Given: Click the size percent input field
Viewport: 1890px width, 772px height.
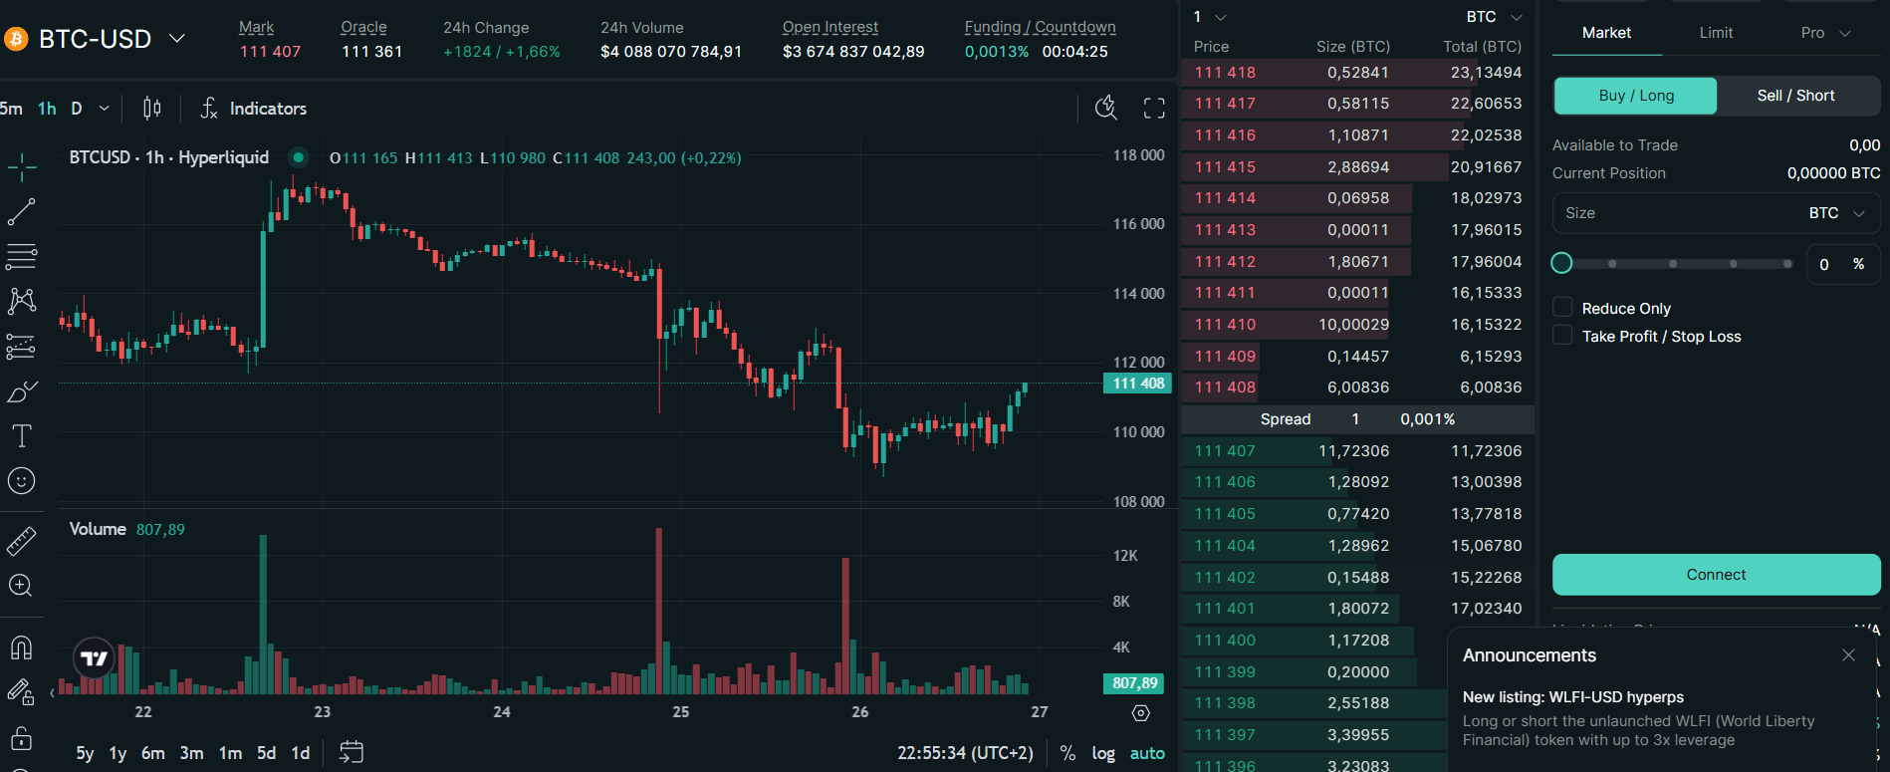Looking at the screenshot, I should click(1843, 264).
